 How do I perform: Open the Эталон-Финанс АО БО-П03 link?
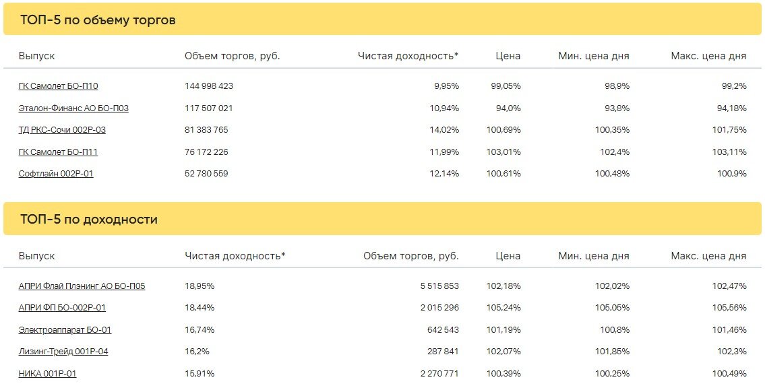click(x=73, y=108)
